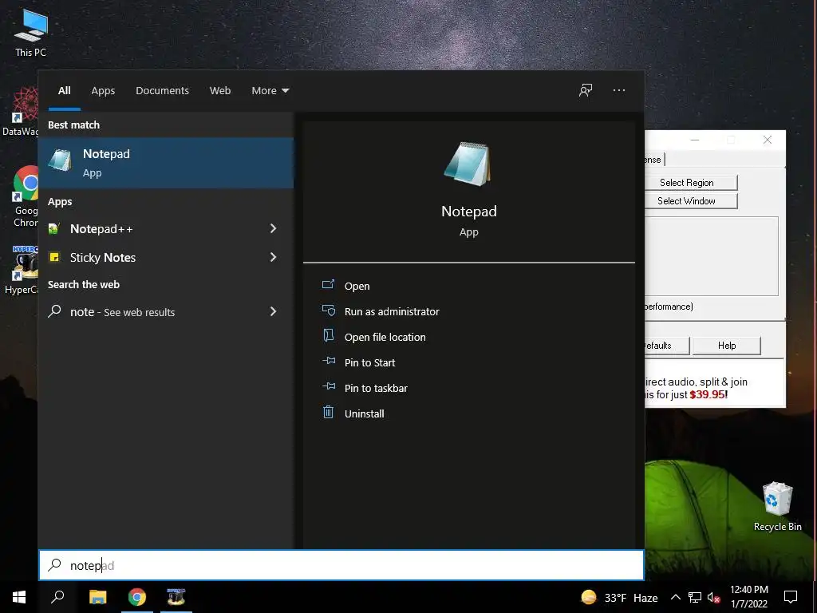Click the Uninstall trash icon
This screenshot has width=817, height=613.
pos(328,413)
